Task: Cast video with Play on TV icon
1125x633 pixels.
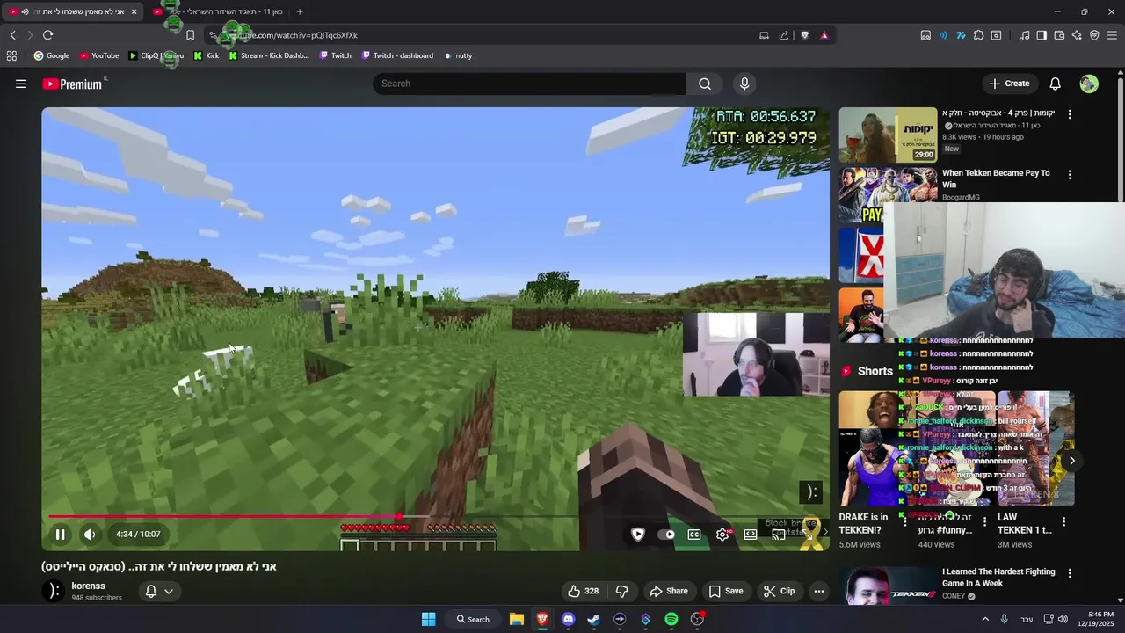Action: click(779, 534)
